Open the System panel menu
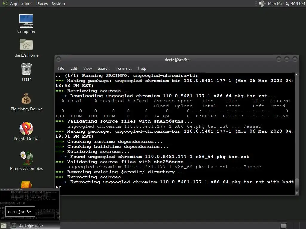306x229 pixels. pos(58,4)
